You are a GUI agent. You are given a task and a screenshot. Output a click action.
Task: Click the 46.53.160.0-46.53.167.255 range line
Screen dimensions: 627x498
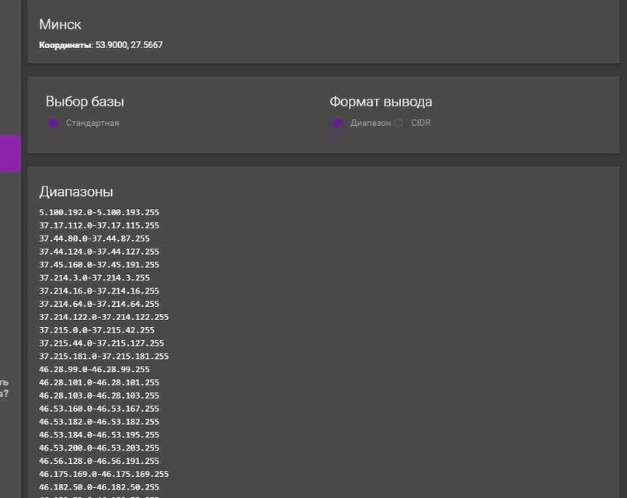click(99, 409)
